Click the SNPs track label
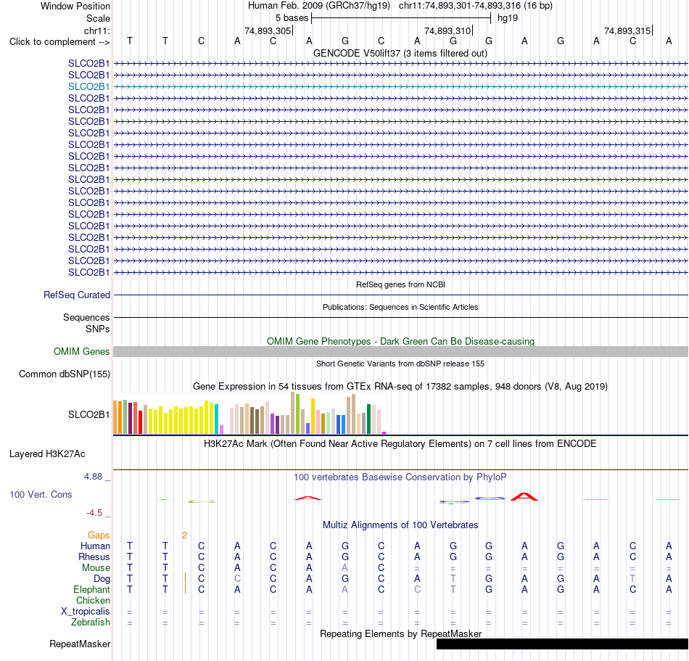Image resolution: width=689 pixels, height=661 pixels. coord(98,329)
